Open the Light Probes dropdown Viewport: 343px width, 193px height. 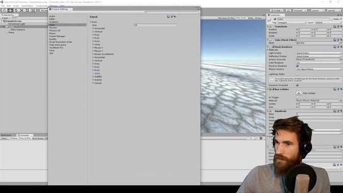(319, 53)
